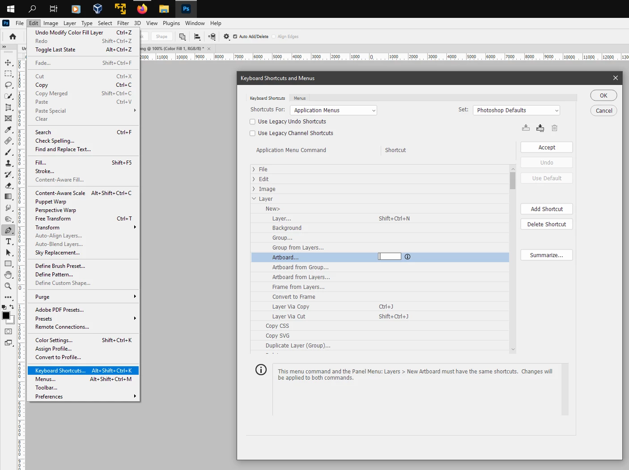Click the path operations icon in options bar
This screenshot has width=629, height=470.
[182, 37]
